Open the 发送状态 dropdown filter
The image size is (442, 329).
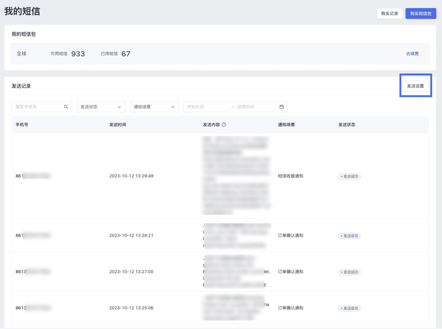tap(101, 107)
